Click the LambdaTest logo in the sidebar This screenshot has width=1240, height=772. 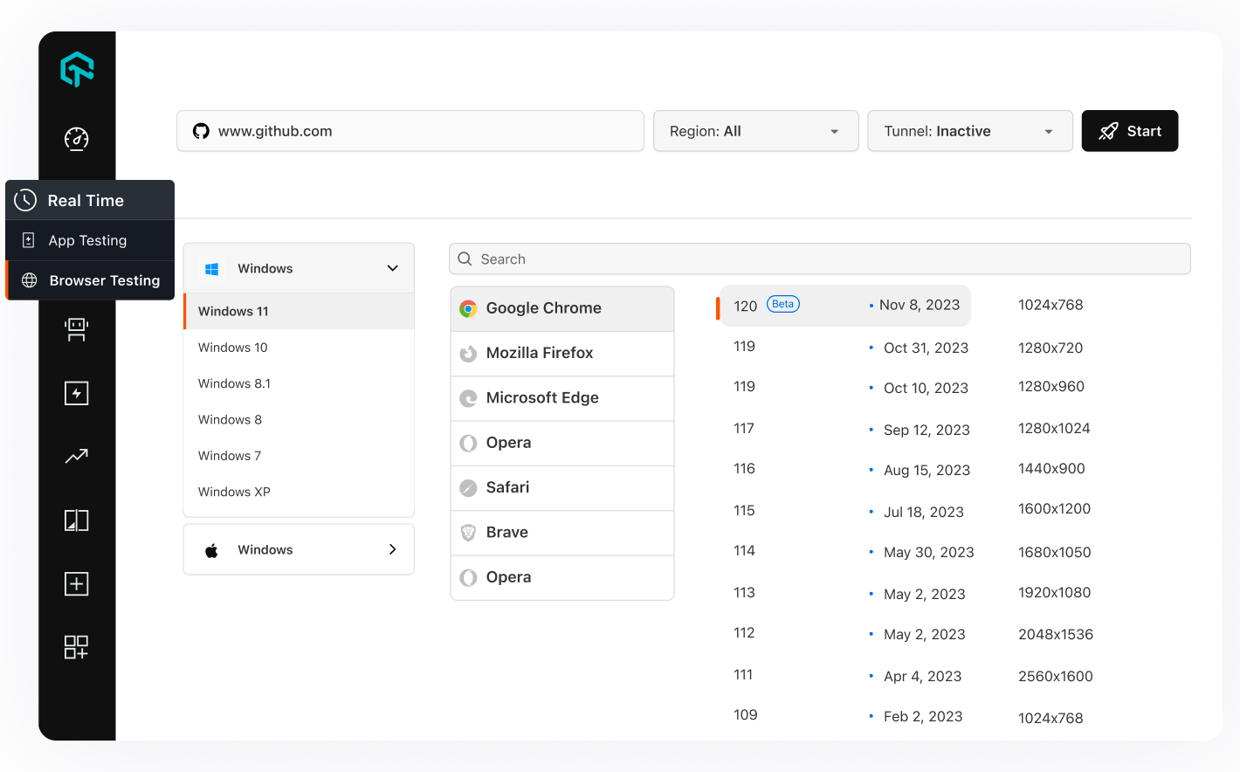pos(77,69)
